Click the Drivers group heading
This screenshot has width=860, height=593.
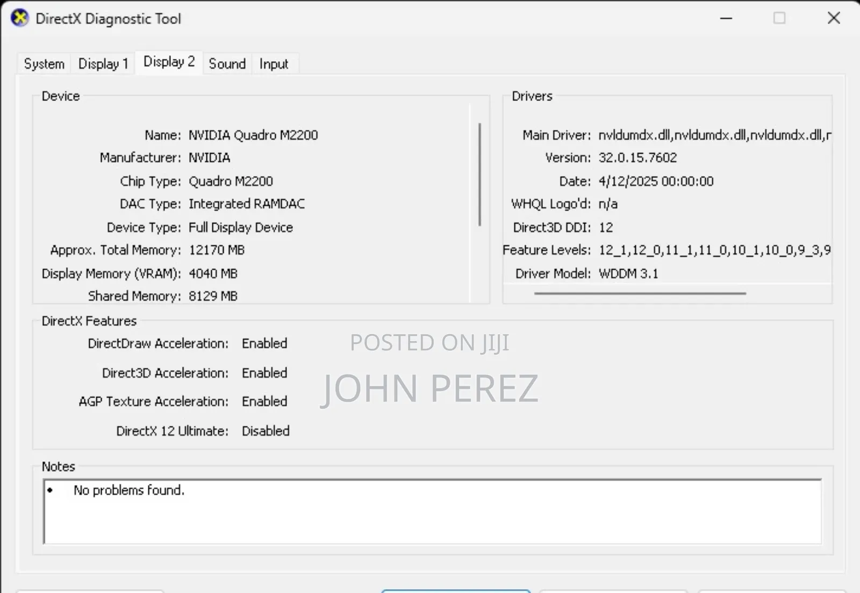532,96
